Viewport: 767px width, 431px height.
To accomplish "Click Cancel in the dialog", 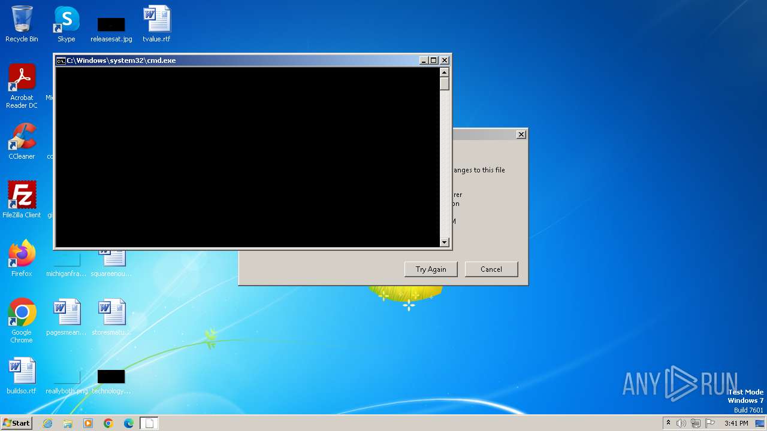I will [491, 269].
